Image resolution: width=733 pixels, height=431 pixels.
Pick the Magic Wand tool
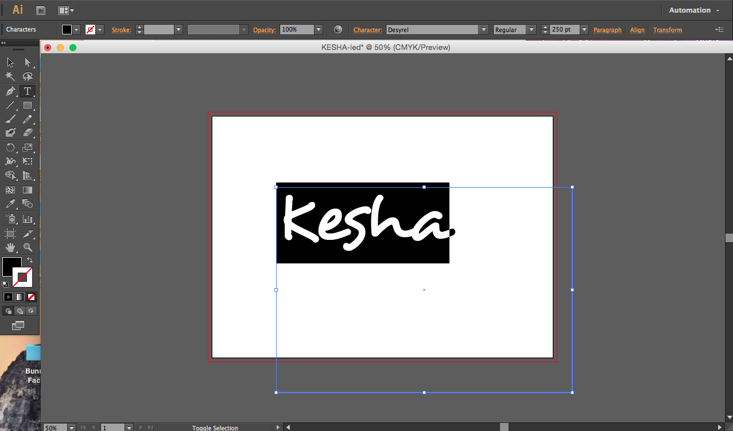[10, 76]
